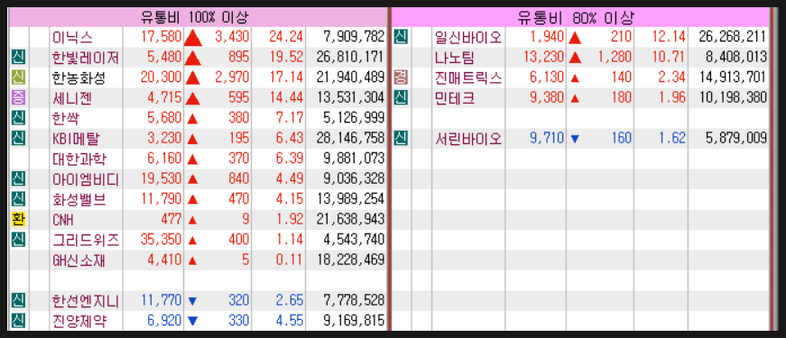786x338 pixels.
Task: Select the stock name 그리드위즈
Action: point(86,240)
